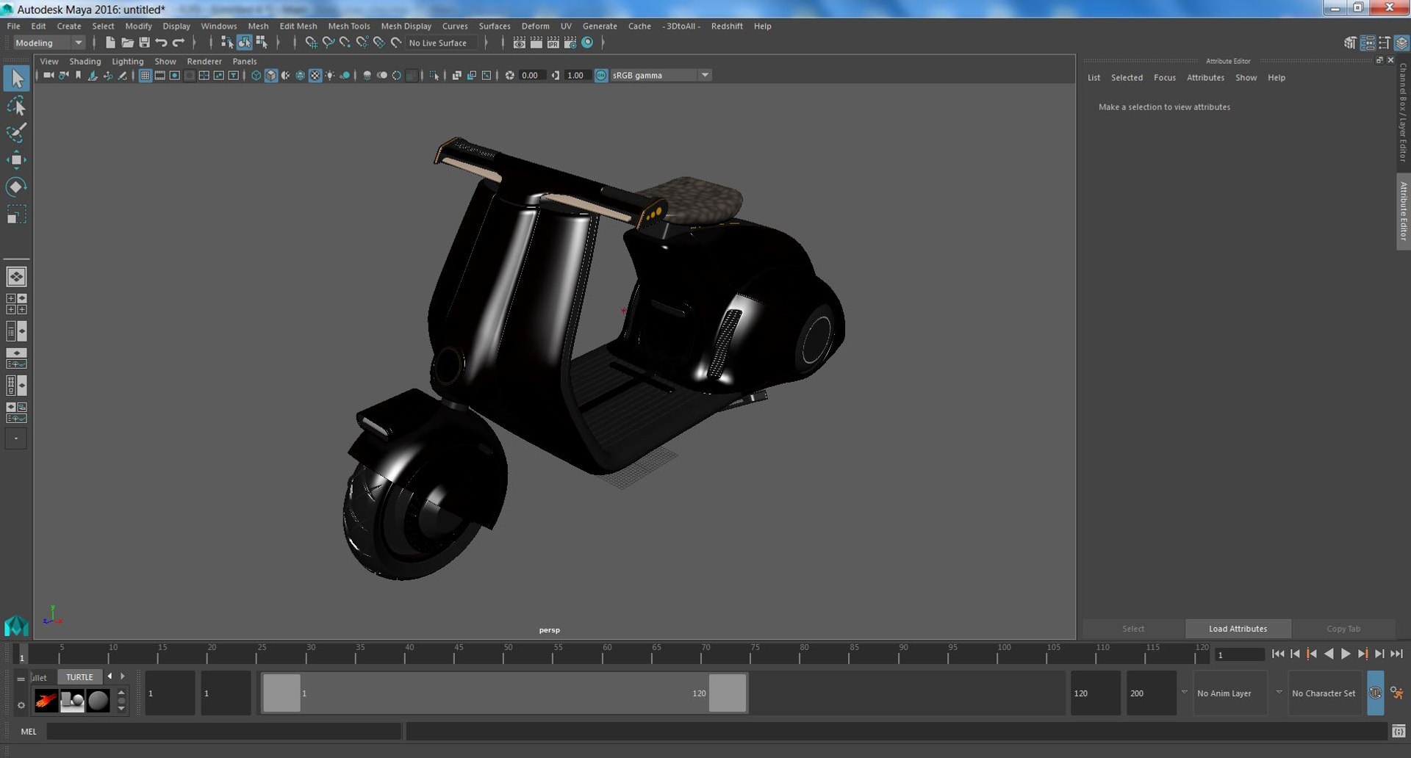Screen dimensions: 1411x758
Task: Open the Modeling Toolkit from the status line
Action: tap(1350, 43)
